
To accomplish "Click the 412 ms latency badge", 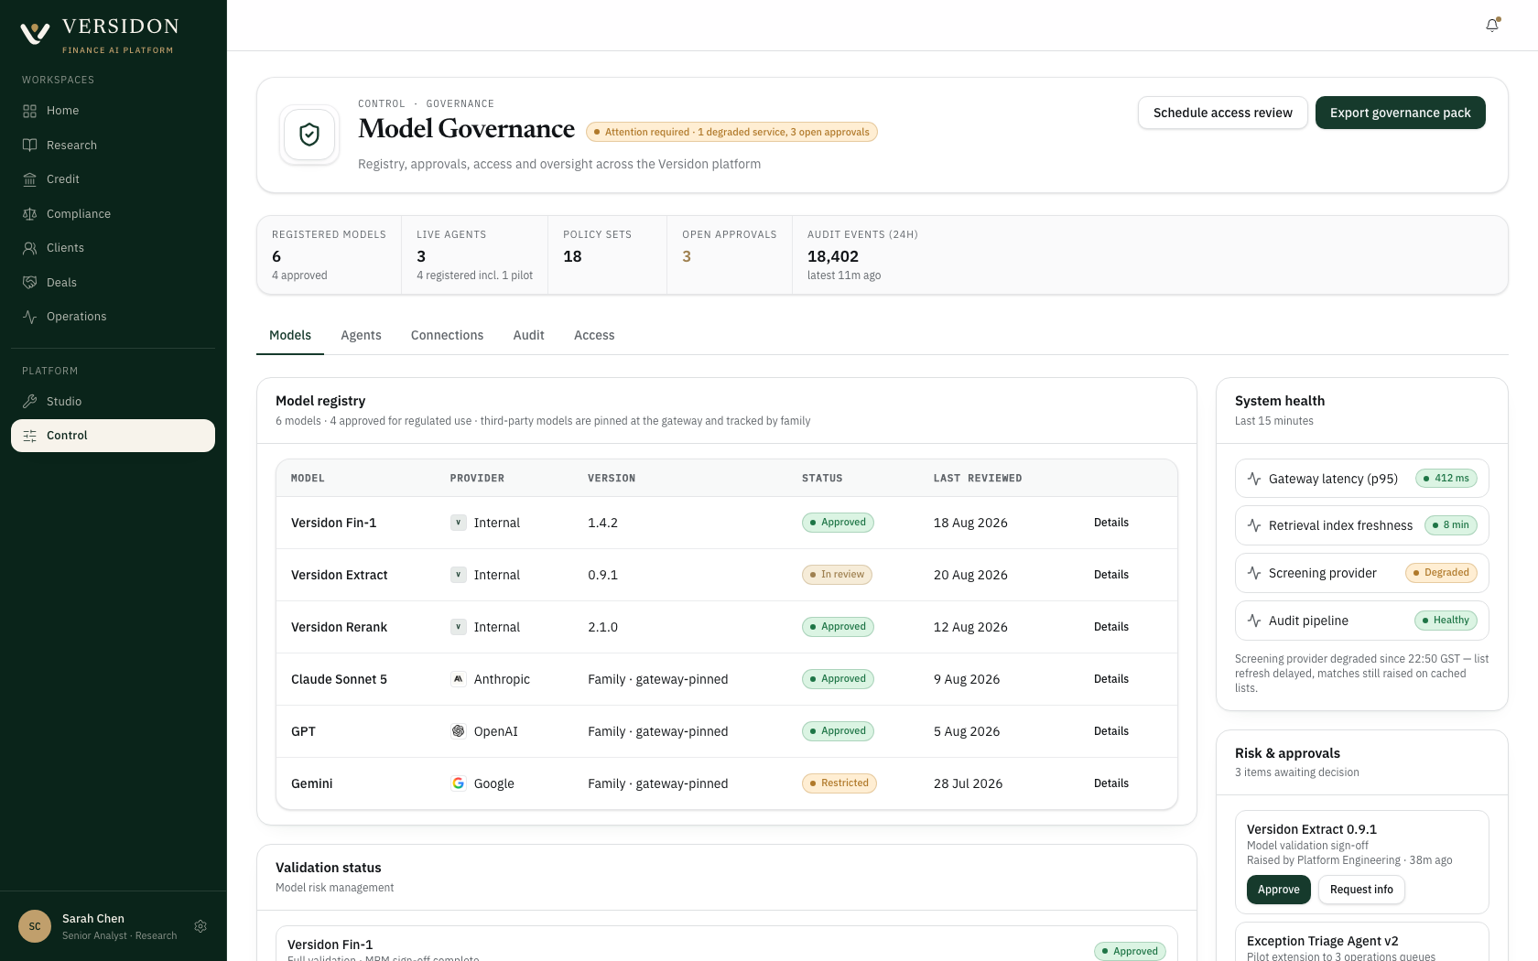I will tap(1446, 479).
